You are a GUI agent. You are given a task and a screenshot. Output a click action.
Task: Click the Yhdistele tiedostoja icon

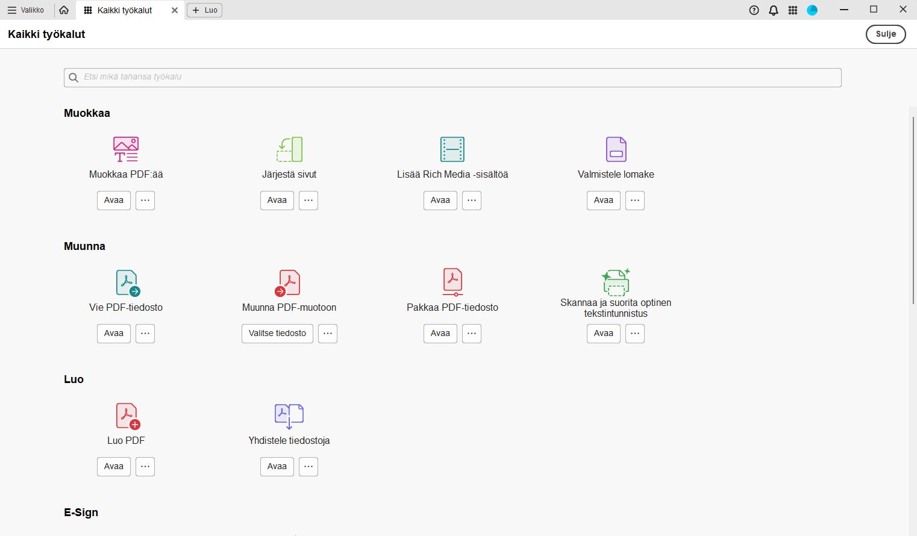pos(289,416)
